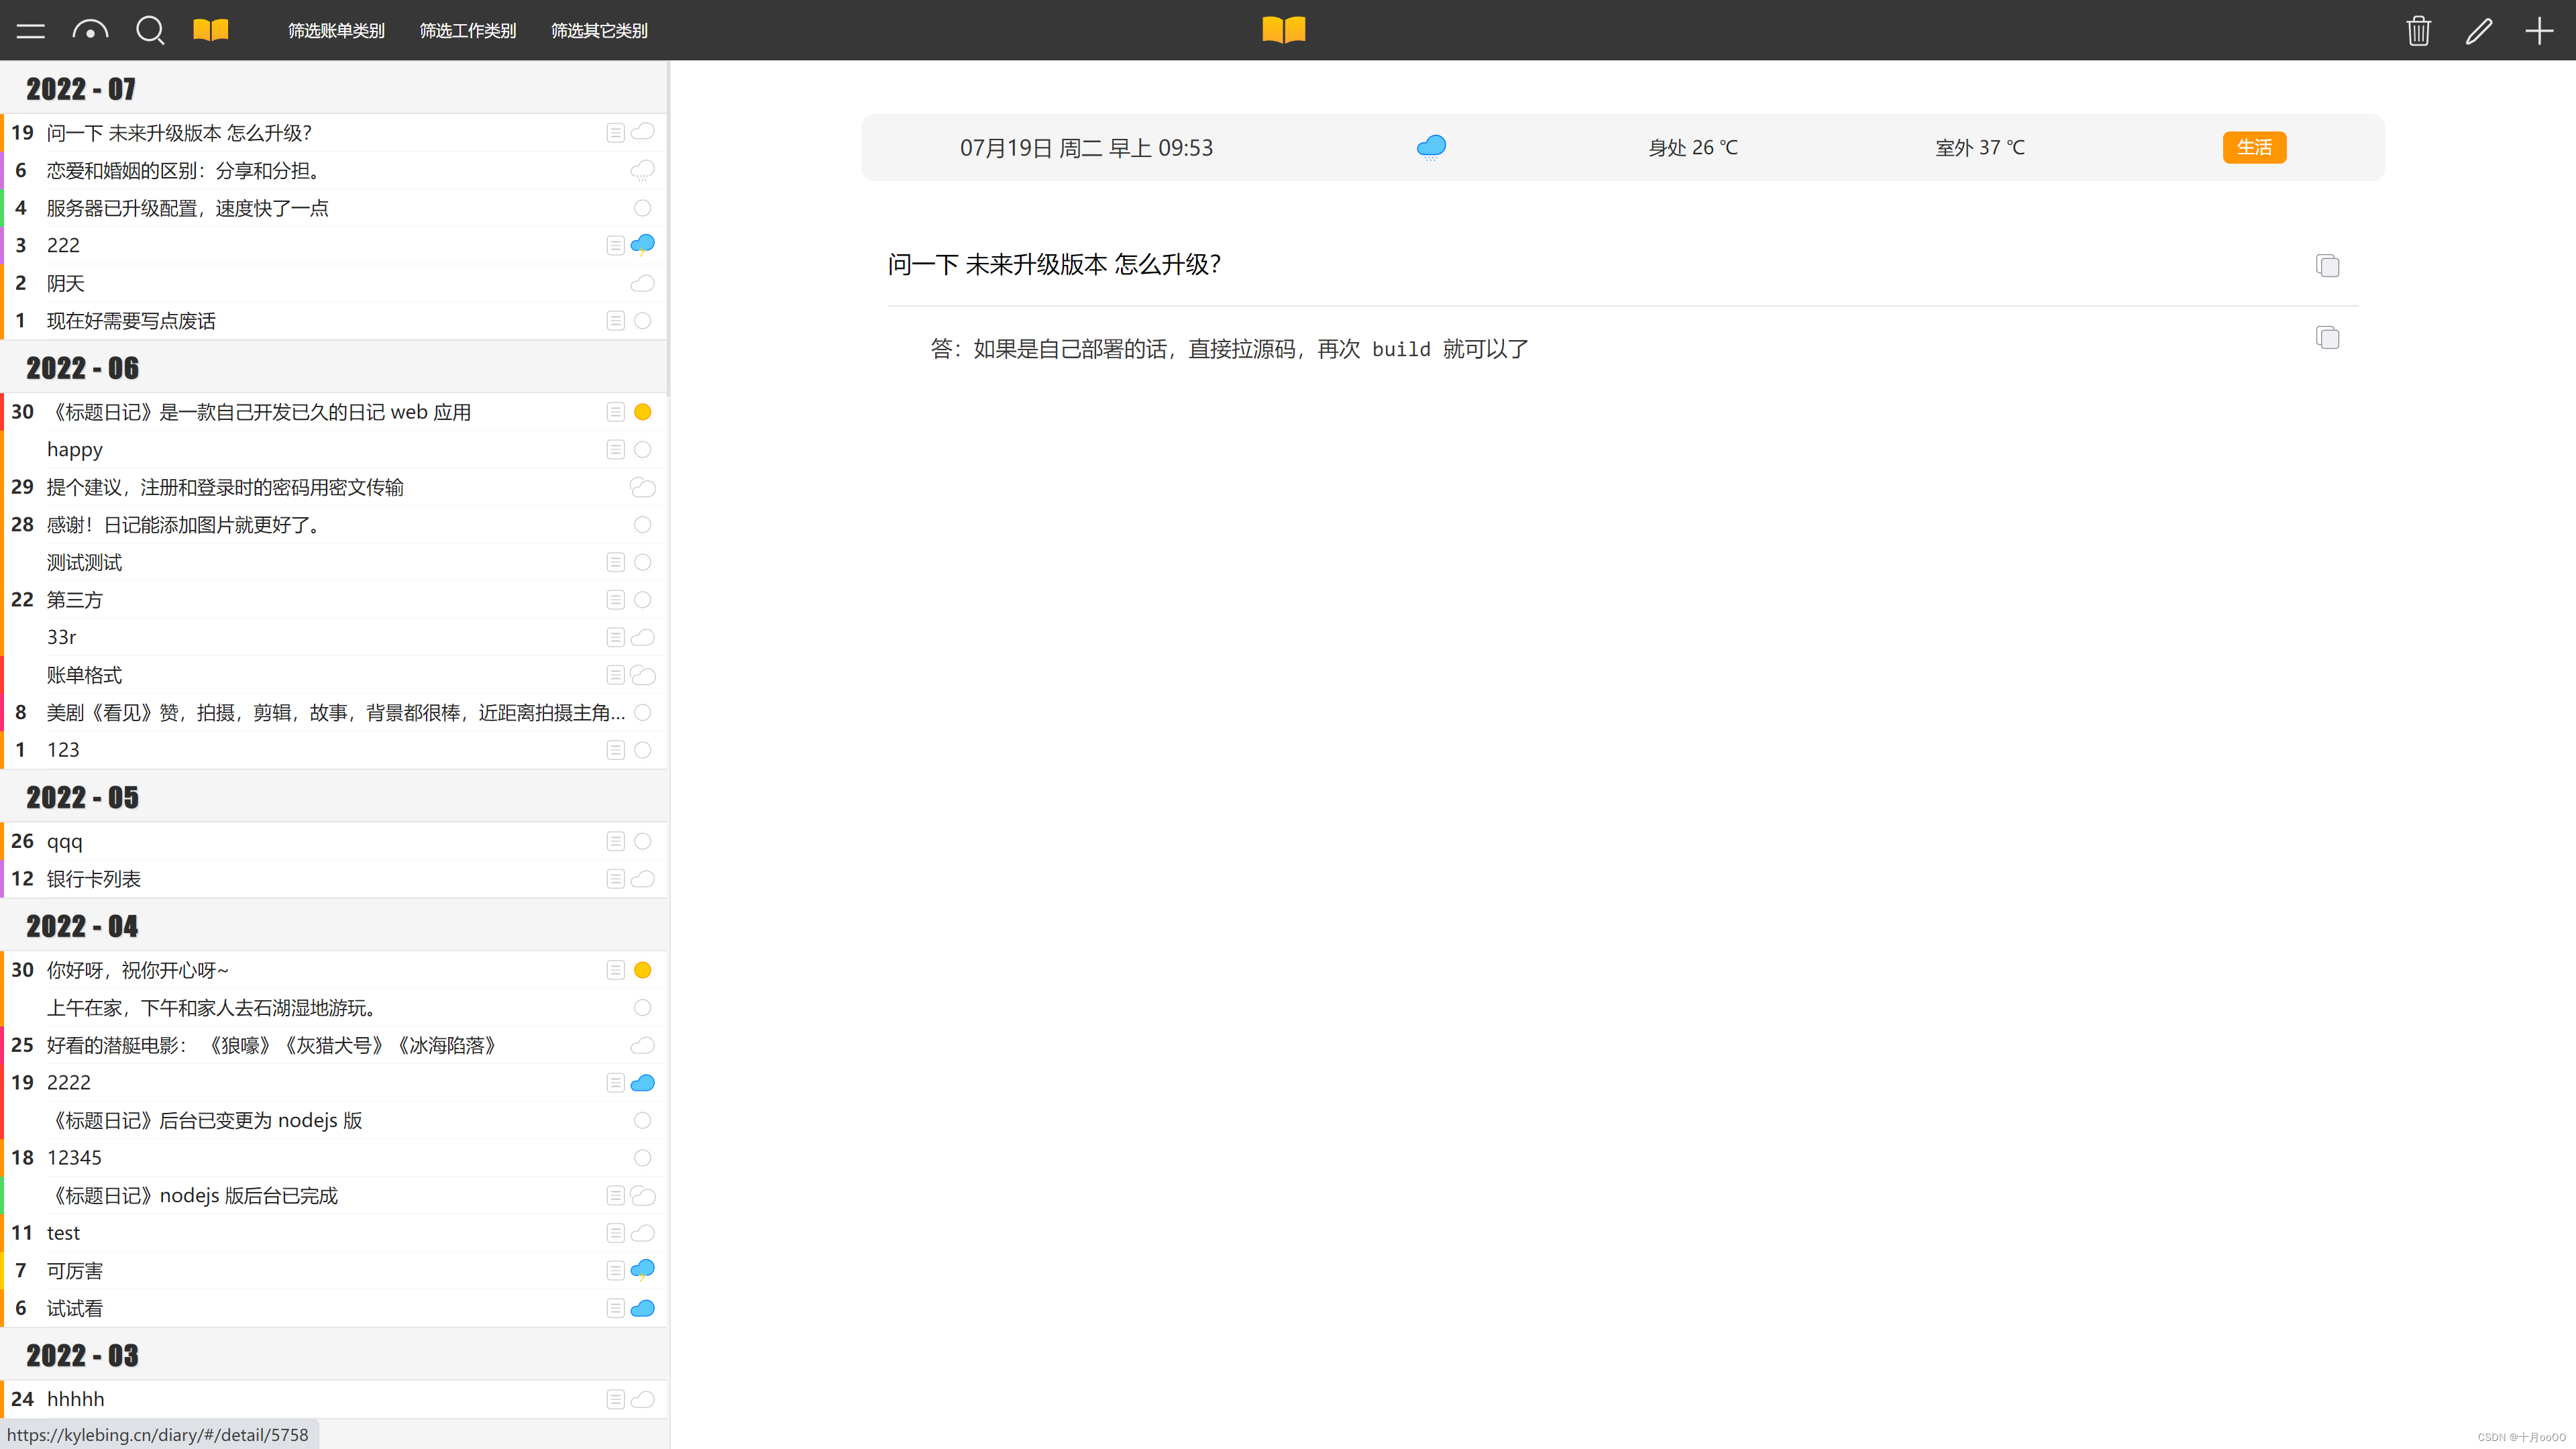Click the center orange book logo
Screen dimensions: 2576x1449
pos(1284,30)
